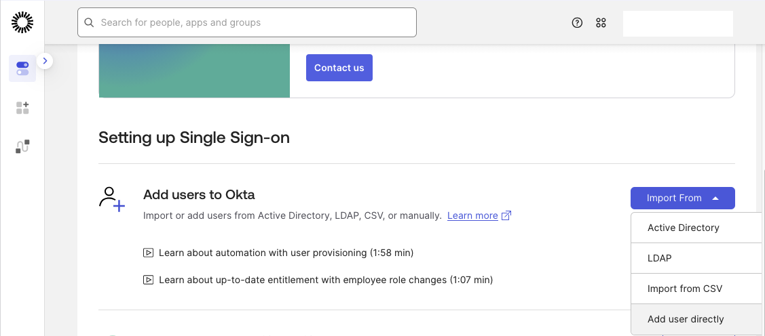The width and height of the screenshot is (765, 336).
Task: Click play icon for the 1:58 min video
Action: (x=148, y=253)
